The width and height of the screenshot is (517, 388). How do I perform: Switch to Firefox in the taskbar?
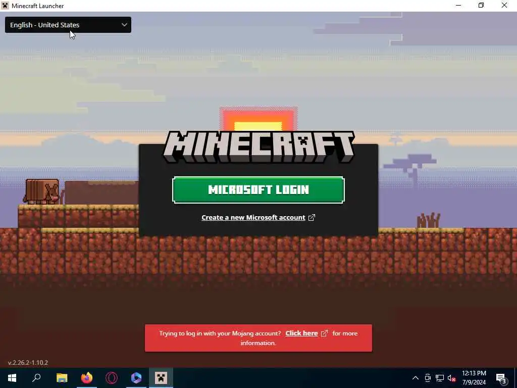[87, 378]
